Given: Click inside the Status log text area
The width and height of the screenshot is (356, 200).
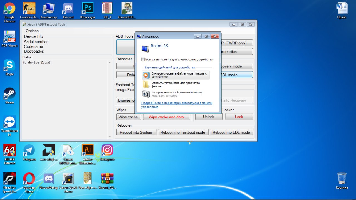Looking at the screenshot, I should coord(65,99).
